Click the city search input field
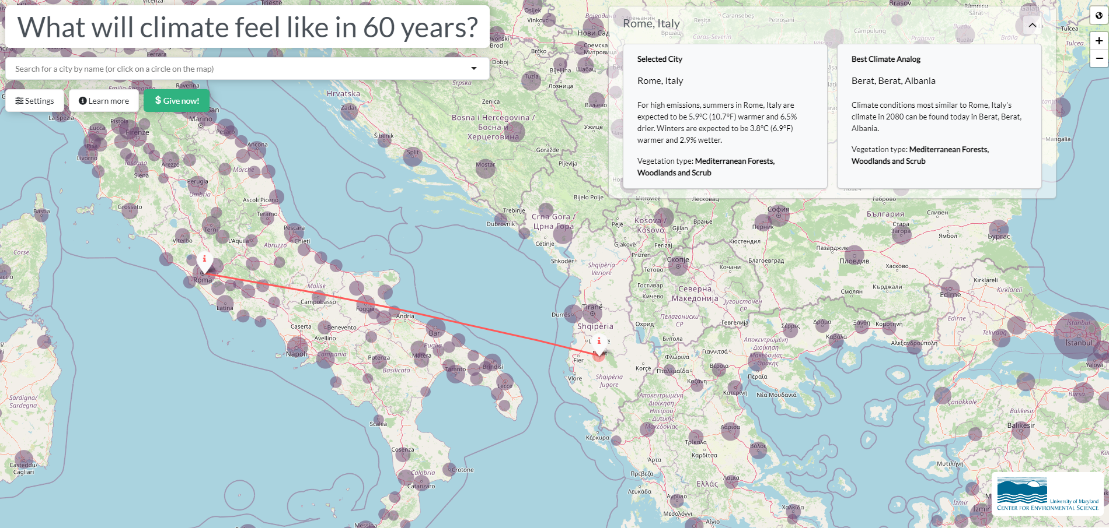This screenshot has width=1109, height=528. point(247,69)
